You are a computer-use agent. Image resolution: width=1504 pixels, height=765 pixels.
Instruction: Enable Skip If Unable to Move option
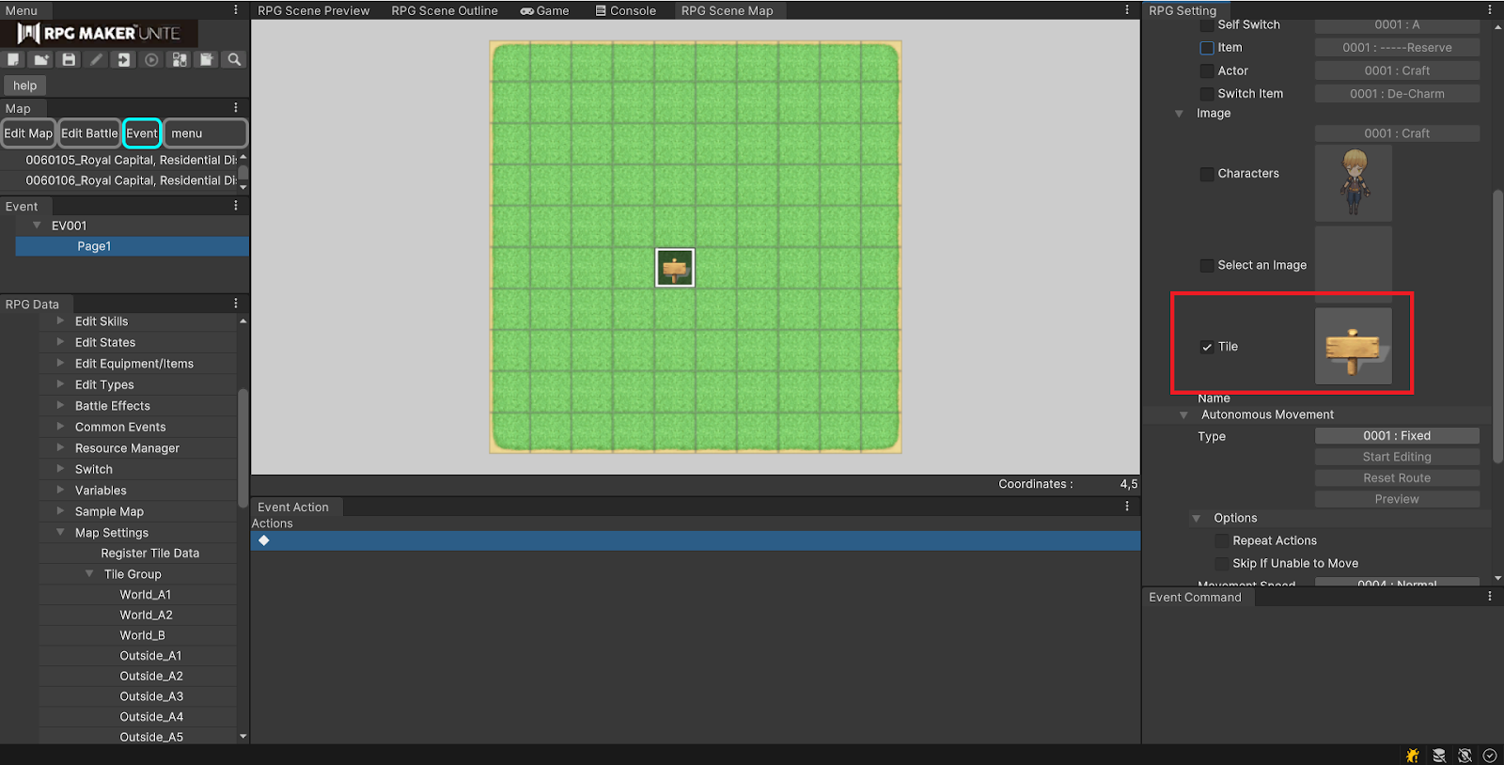(1222, 563)
